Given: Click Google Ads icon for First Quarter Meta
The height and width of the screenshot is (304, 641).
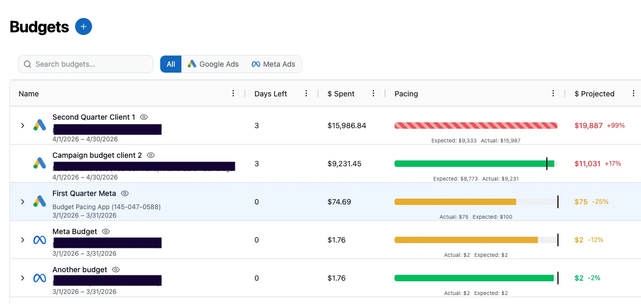Looking at the screenshot, I should (x=40, y=202).
